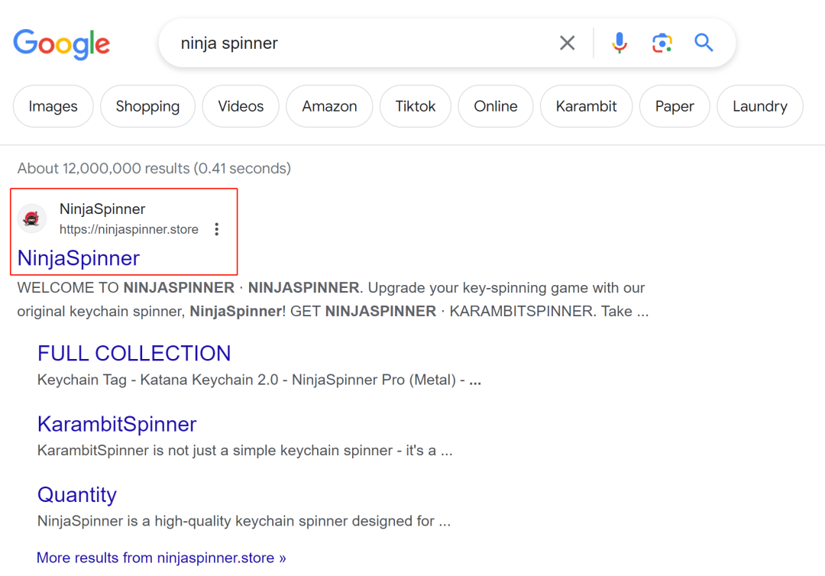Open the Quantity sitelink
This screenshot has height=576, width=825.
point(77,495)
